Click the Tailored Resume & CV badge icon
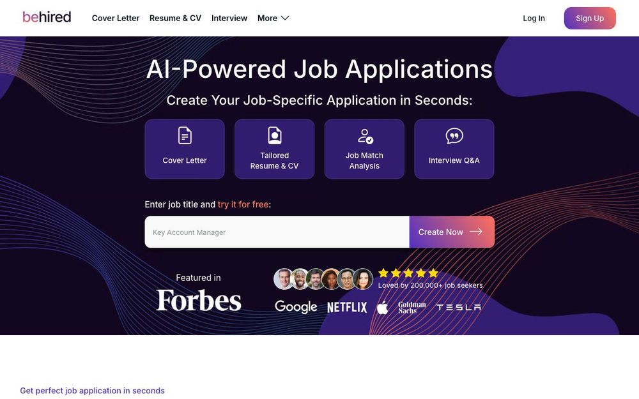The image size is (639, 399). pyautogui.click(x=274, y=135)
